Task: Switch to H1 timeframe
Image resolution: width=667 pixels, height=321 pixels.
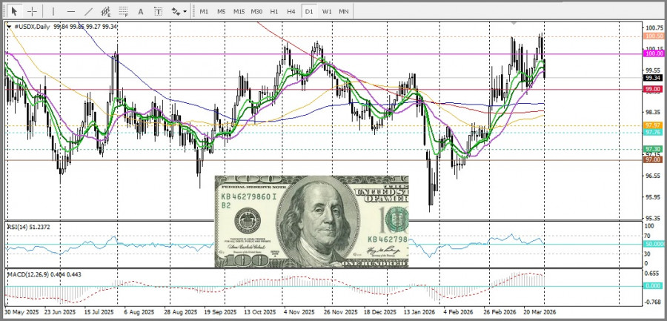Action: 274,12
